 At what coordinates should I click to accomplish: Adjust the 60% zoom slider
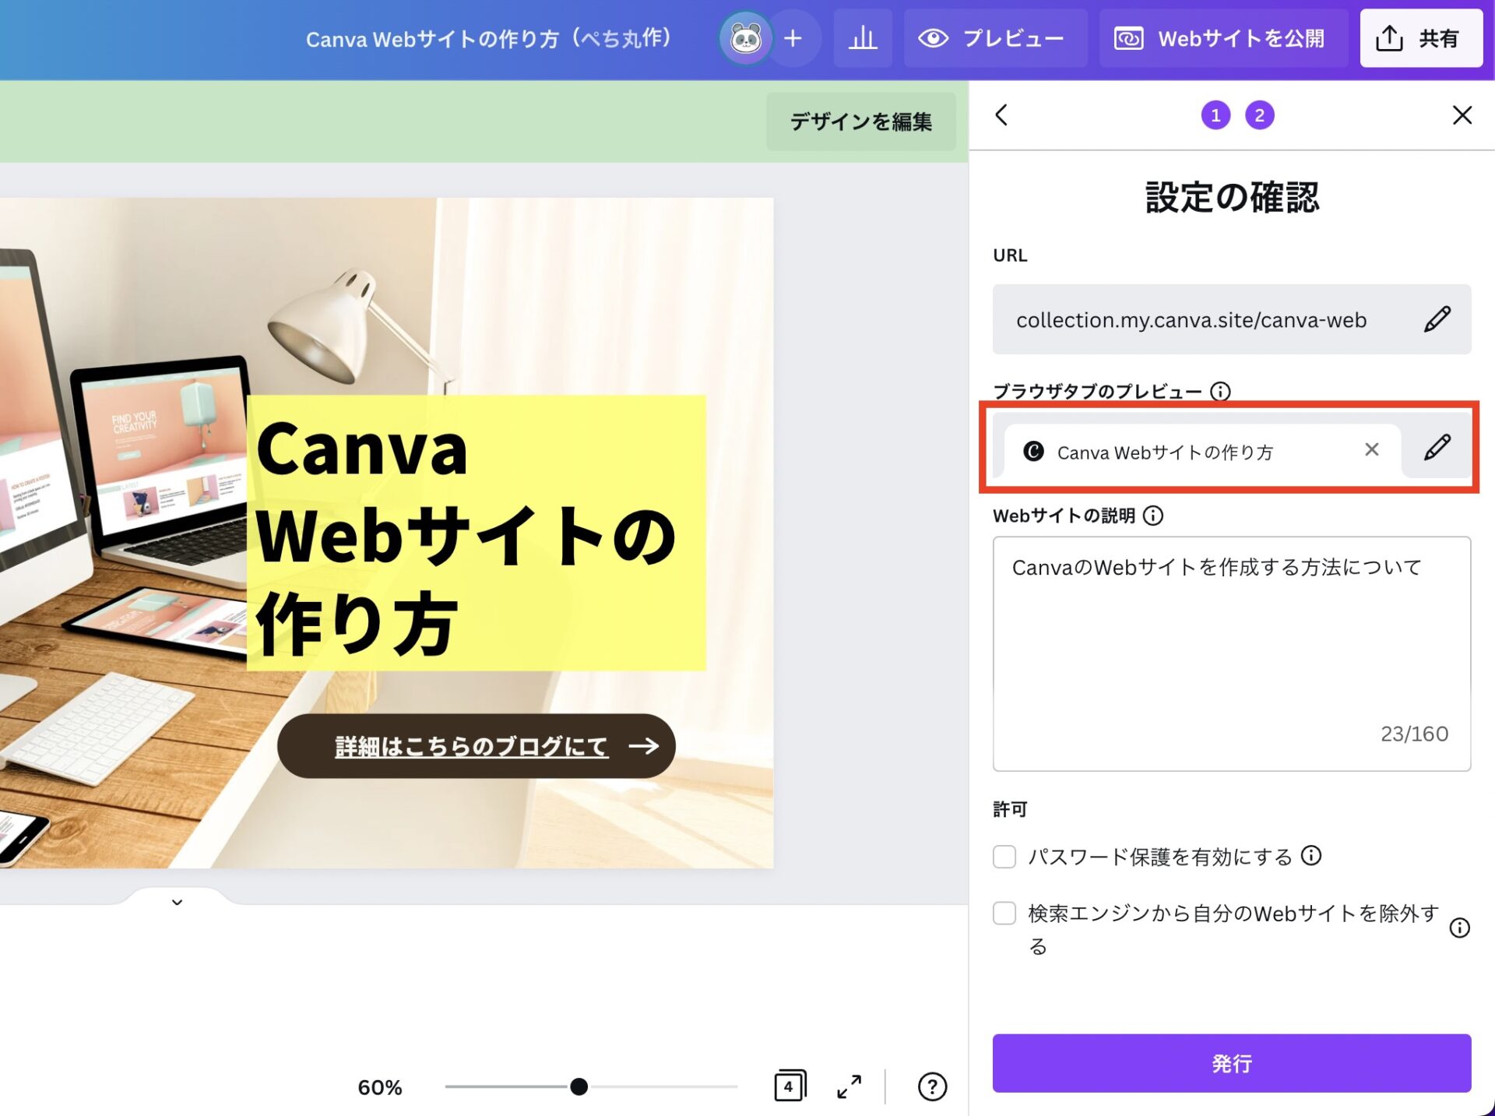(579, 1086)
